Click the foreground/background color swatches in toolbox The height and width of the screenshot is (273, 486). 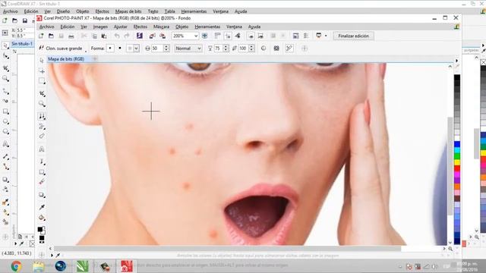[41, 230]
